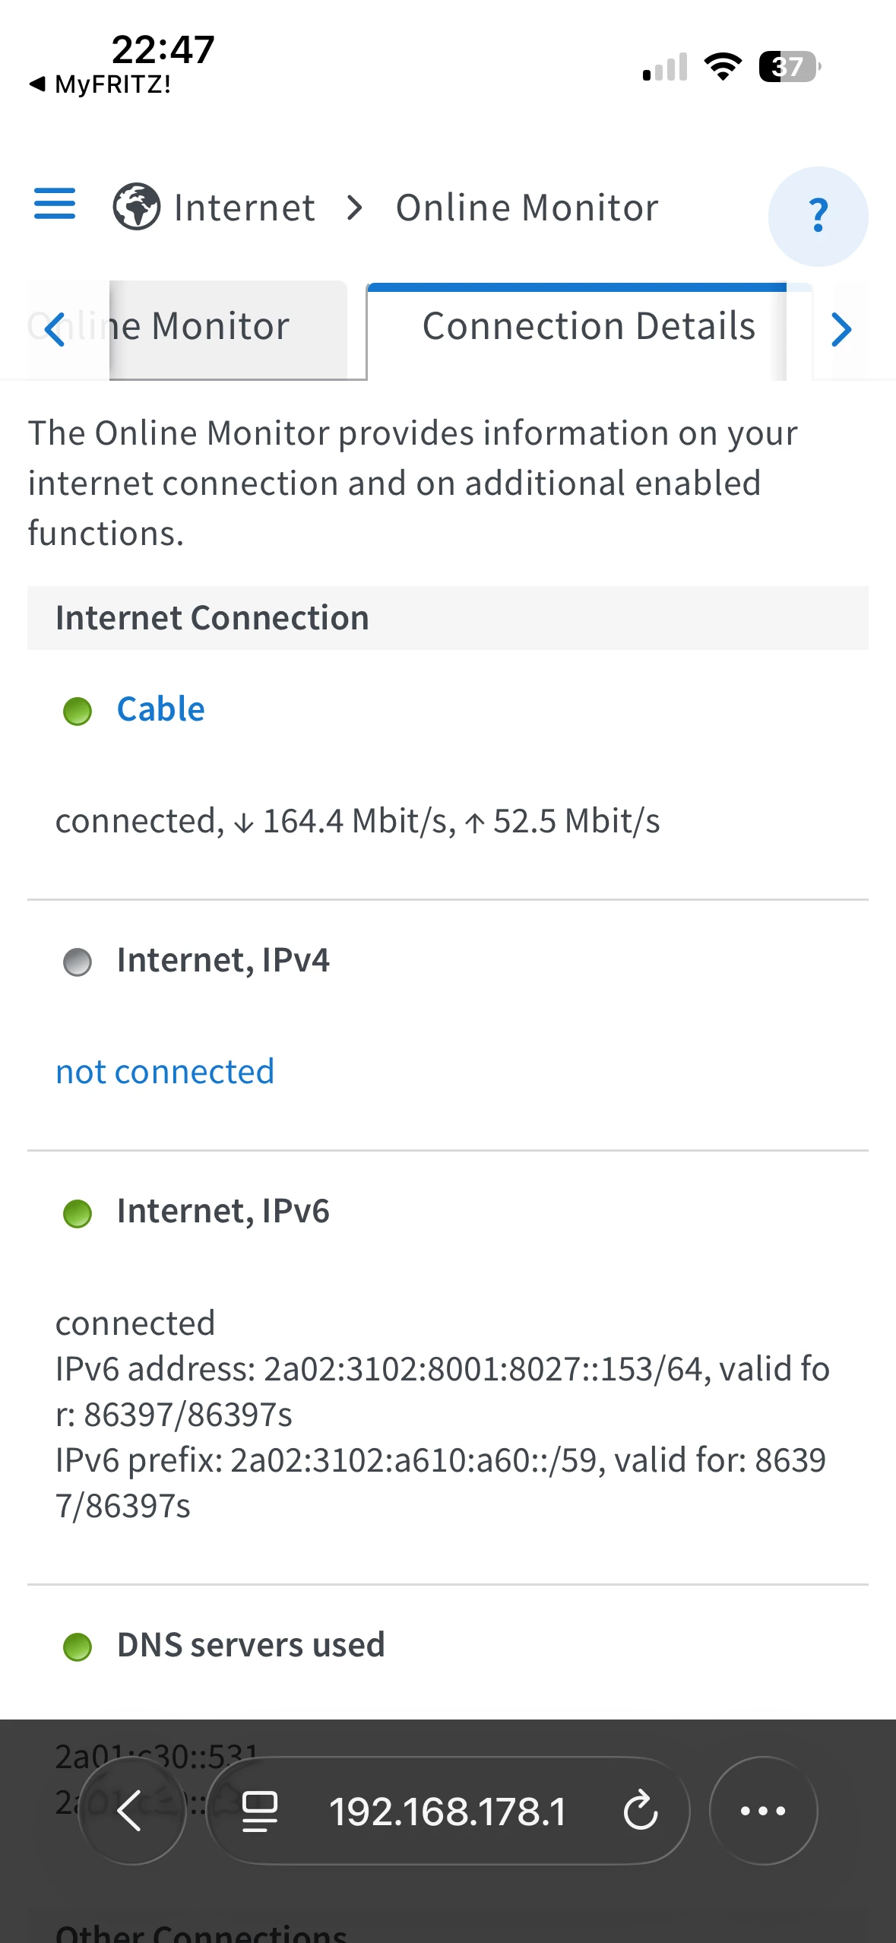Click the 'not connected' IPv4 link
Screen dimensions: 896x1943
point(165,1072)
